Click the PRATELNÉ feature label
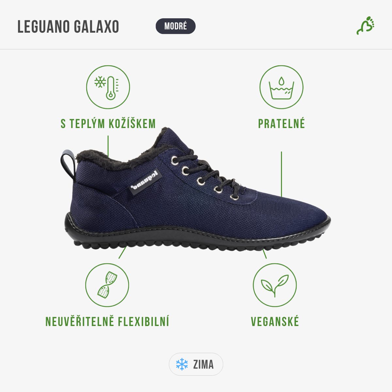Viewport: 392px width, 392px height. coord(282,124)
